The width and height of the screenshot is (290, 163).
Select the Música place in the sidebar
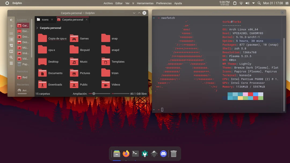[x=24, y=48]
